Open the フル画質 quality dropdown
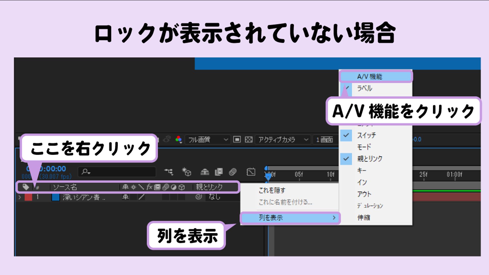The width and height of the screenshot is (489, 275). point(206,140)
